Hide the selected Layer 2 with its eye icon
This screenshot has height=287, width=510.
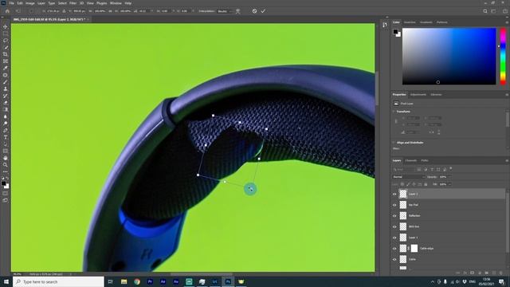(x=394, y=195)
